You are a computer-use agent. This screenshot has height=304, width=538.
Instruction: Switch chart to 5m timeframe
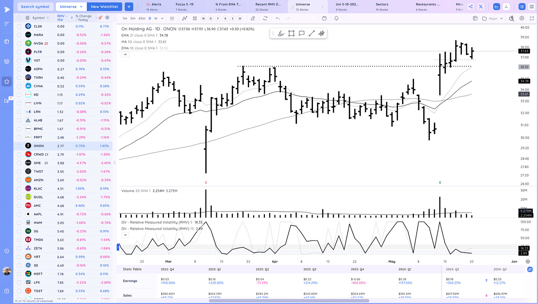[x=133, y=18]
